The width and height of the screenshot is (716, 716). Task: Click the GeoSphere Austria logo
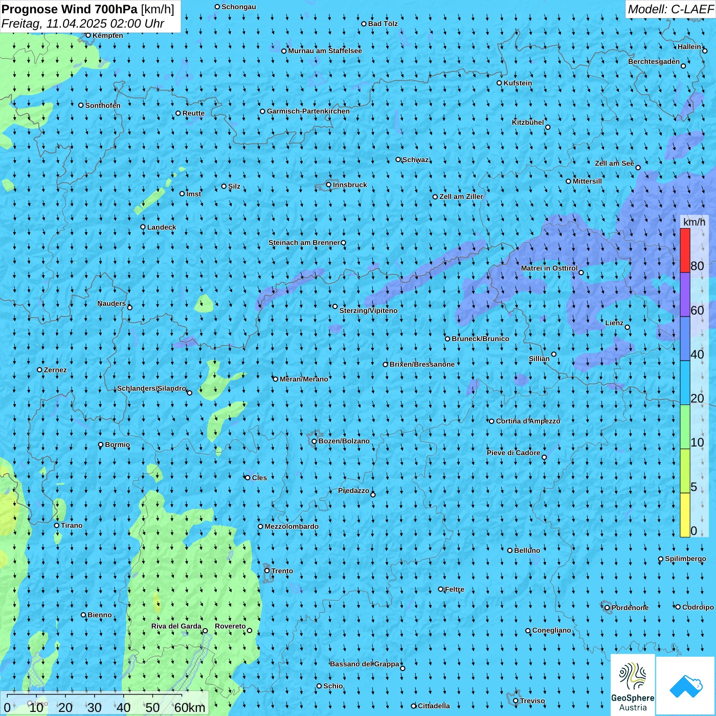(633, 685)
